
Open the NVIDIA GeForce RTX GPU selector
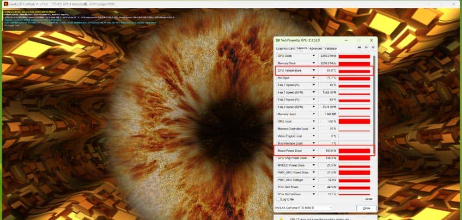tap(304, 208)
